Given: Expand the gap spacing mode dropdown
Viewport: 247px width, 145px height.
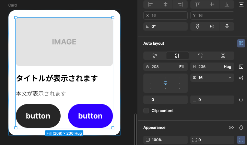Looking at the screenshot, I should [x=230, y=78].
